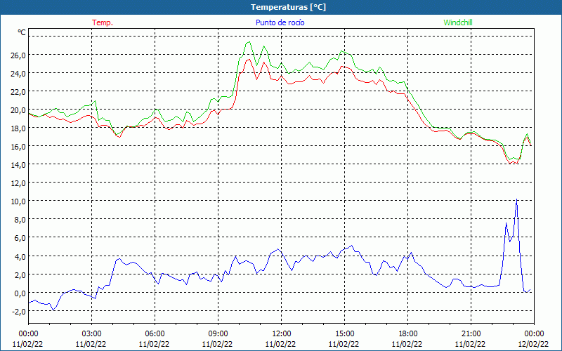
Task: Click the 12/02/22 date label
Action: click(534, 344)
